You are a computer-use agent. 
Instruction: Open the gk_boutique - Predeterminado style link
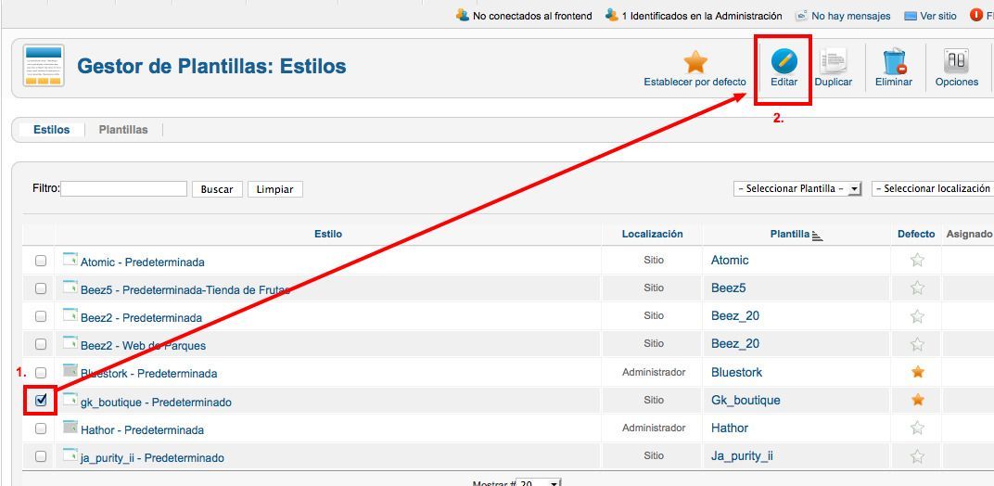click(156, 403)
